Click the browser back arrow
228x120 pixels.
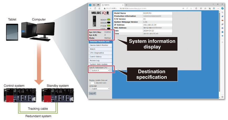click(91, 8)
